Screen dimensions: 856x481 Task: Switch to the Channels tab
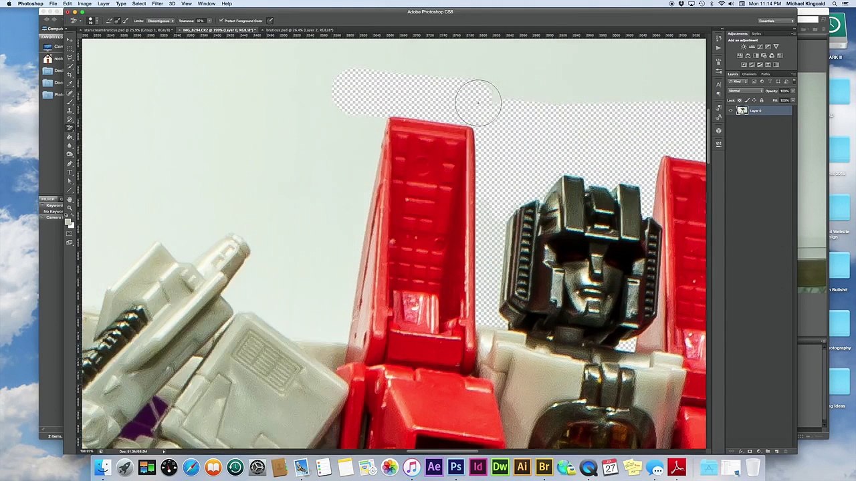tap(749, 74)
